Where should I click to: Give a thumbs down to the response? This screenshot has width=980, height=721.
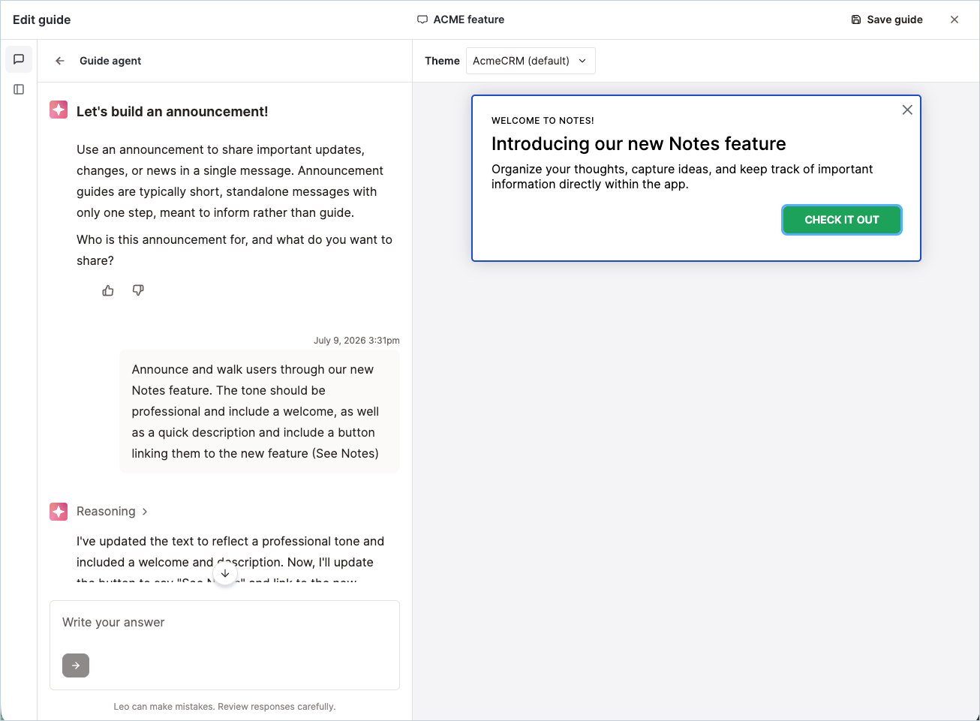pyautogui.click(x=138, y=290)
